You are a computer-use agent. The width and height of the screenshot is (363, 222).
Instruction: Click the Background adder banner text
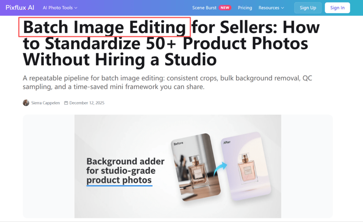(x=125, y=171)
